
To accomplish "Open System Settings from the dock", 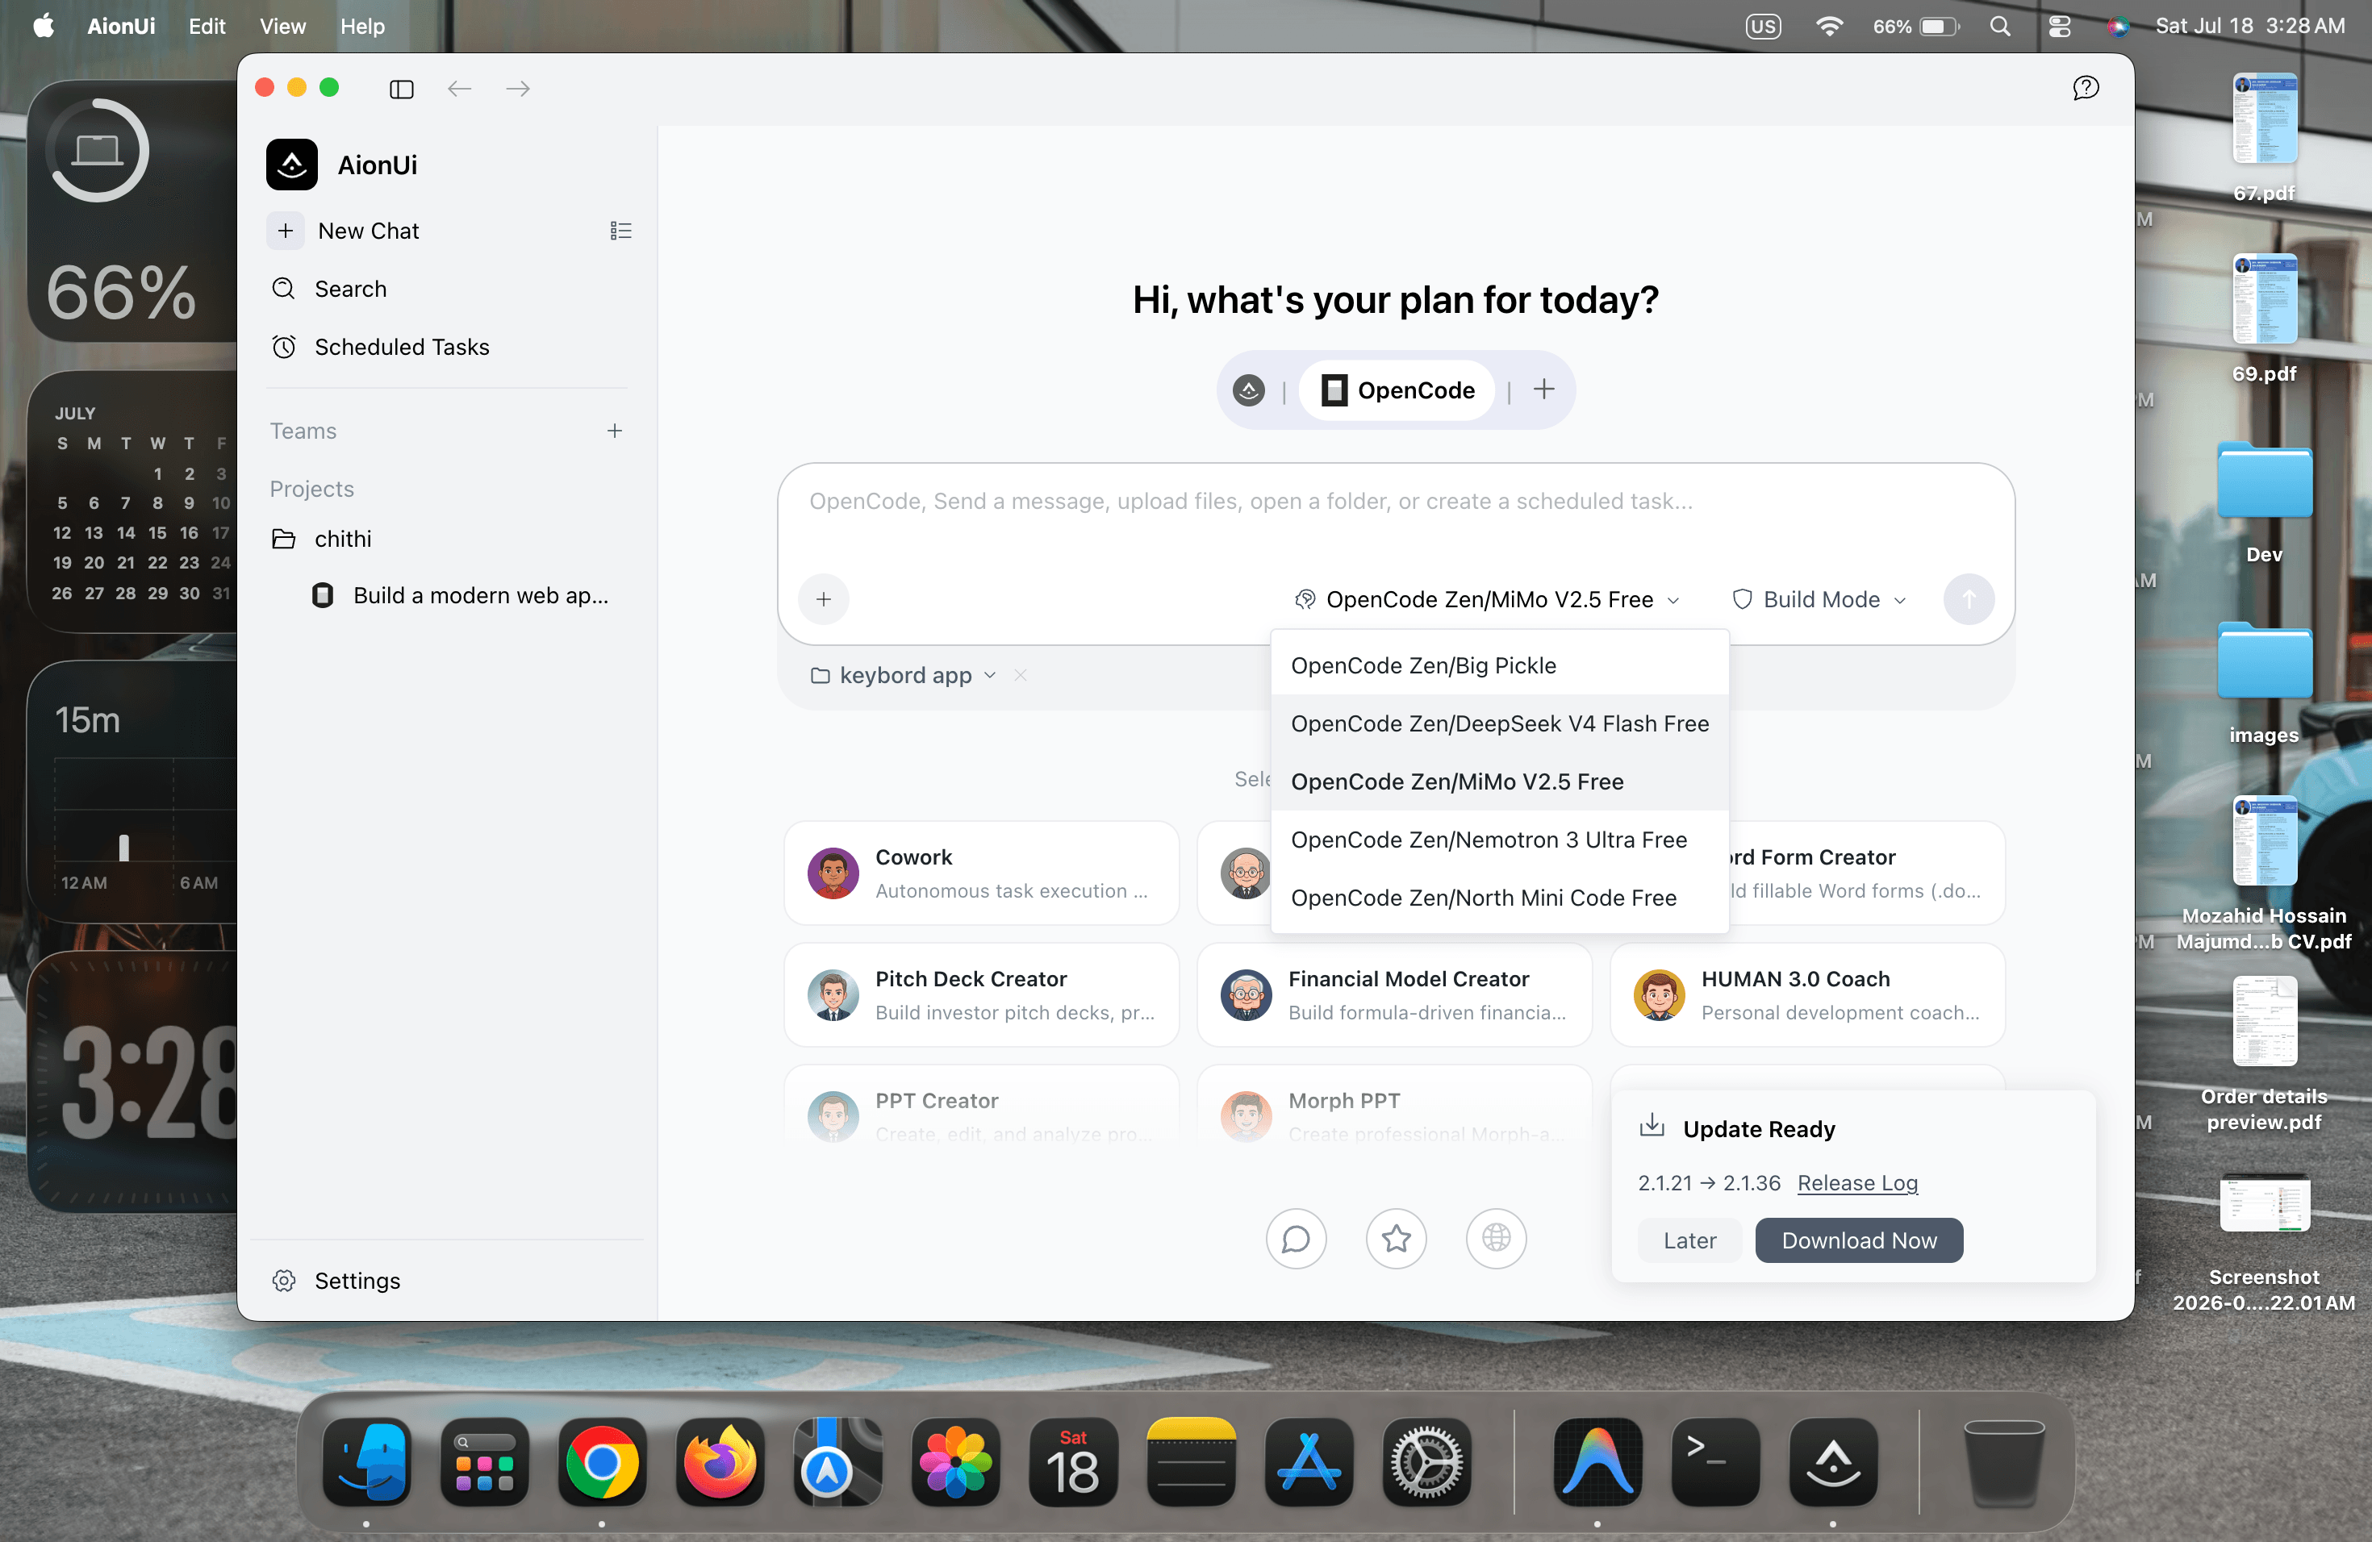I will 1426,1462.
